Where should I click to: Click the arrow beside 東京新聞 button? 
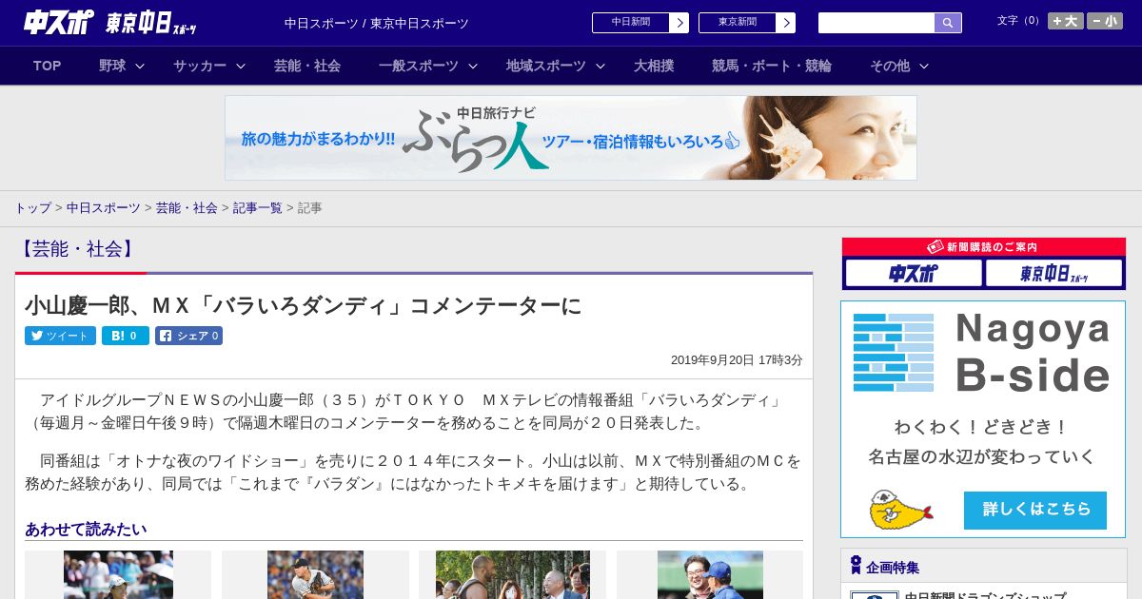click(x=786, y=23)
